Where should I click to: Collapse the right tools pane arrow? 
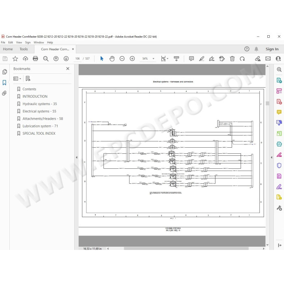pyautogui.click(x=271, y=157)
